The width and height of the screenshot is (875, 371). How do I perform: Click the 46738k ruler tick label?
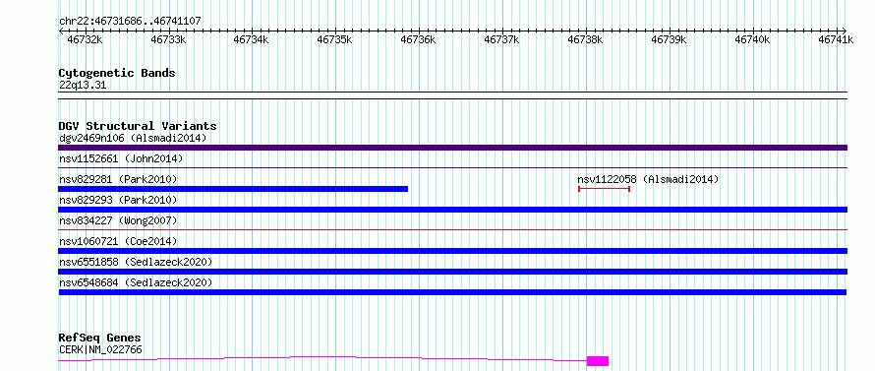(x=585, y=39)
